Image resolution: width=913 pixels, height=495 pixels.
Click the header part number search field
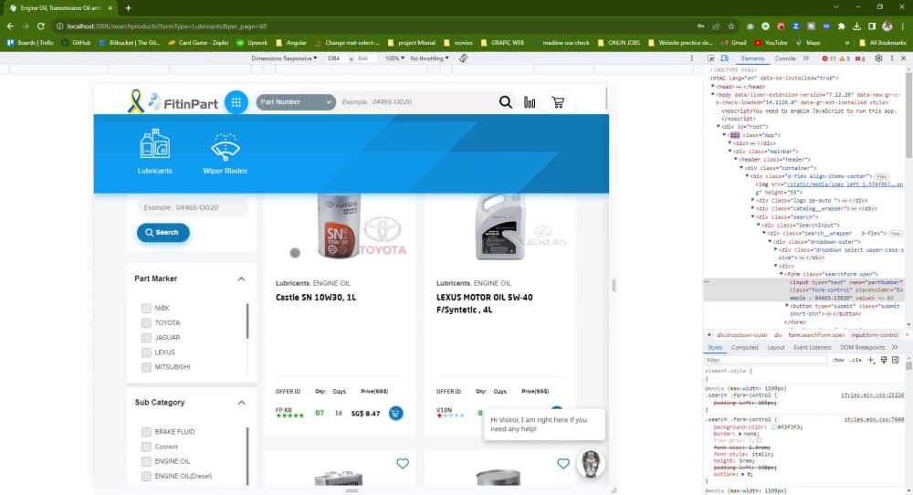[415, 102]
